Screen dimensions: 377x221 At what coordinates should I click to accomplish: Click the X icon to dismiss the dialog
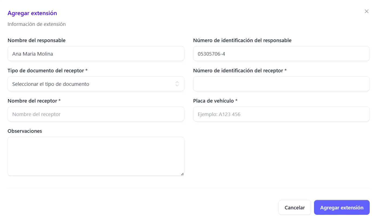point(366,11)
